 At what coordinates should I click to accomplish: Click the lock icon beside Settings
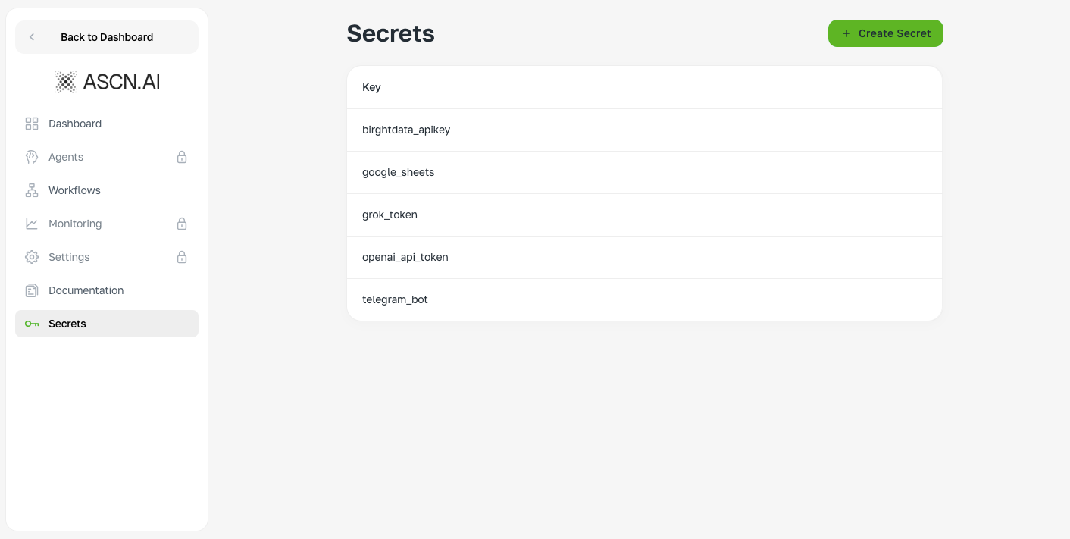(182, 257)
